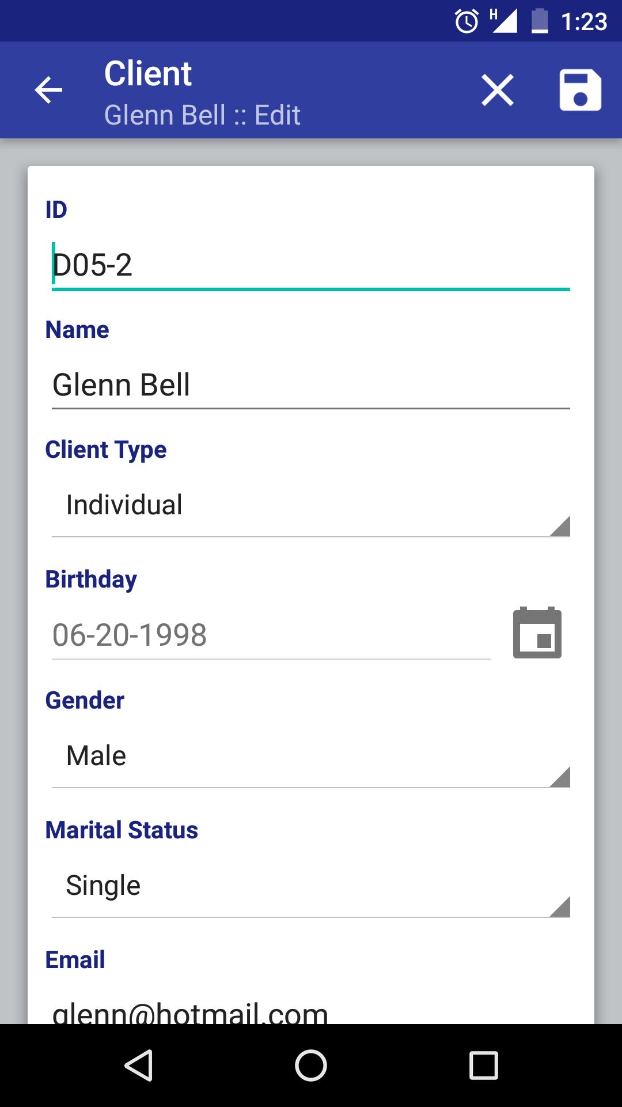This screenshot has height=1107, width=622.
Task: Open the birthday calendar picker icon
Action: 537,633
